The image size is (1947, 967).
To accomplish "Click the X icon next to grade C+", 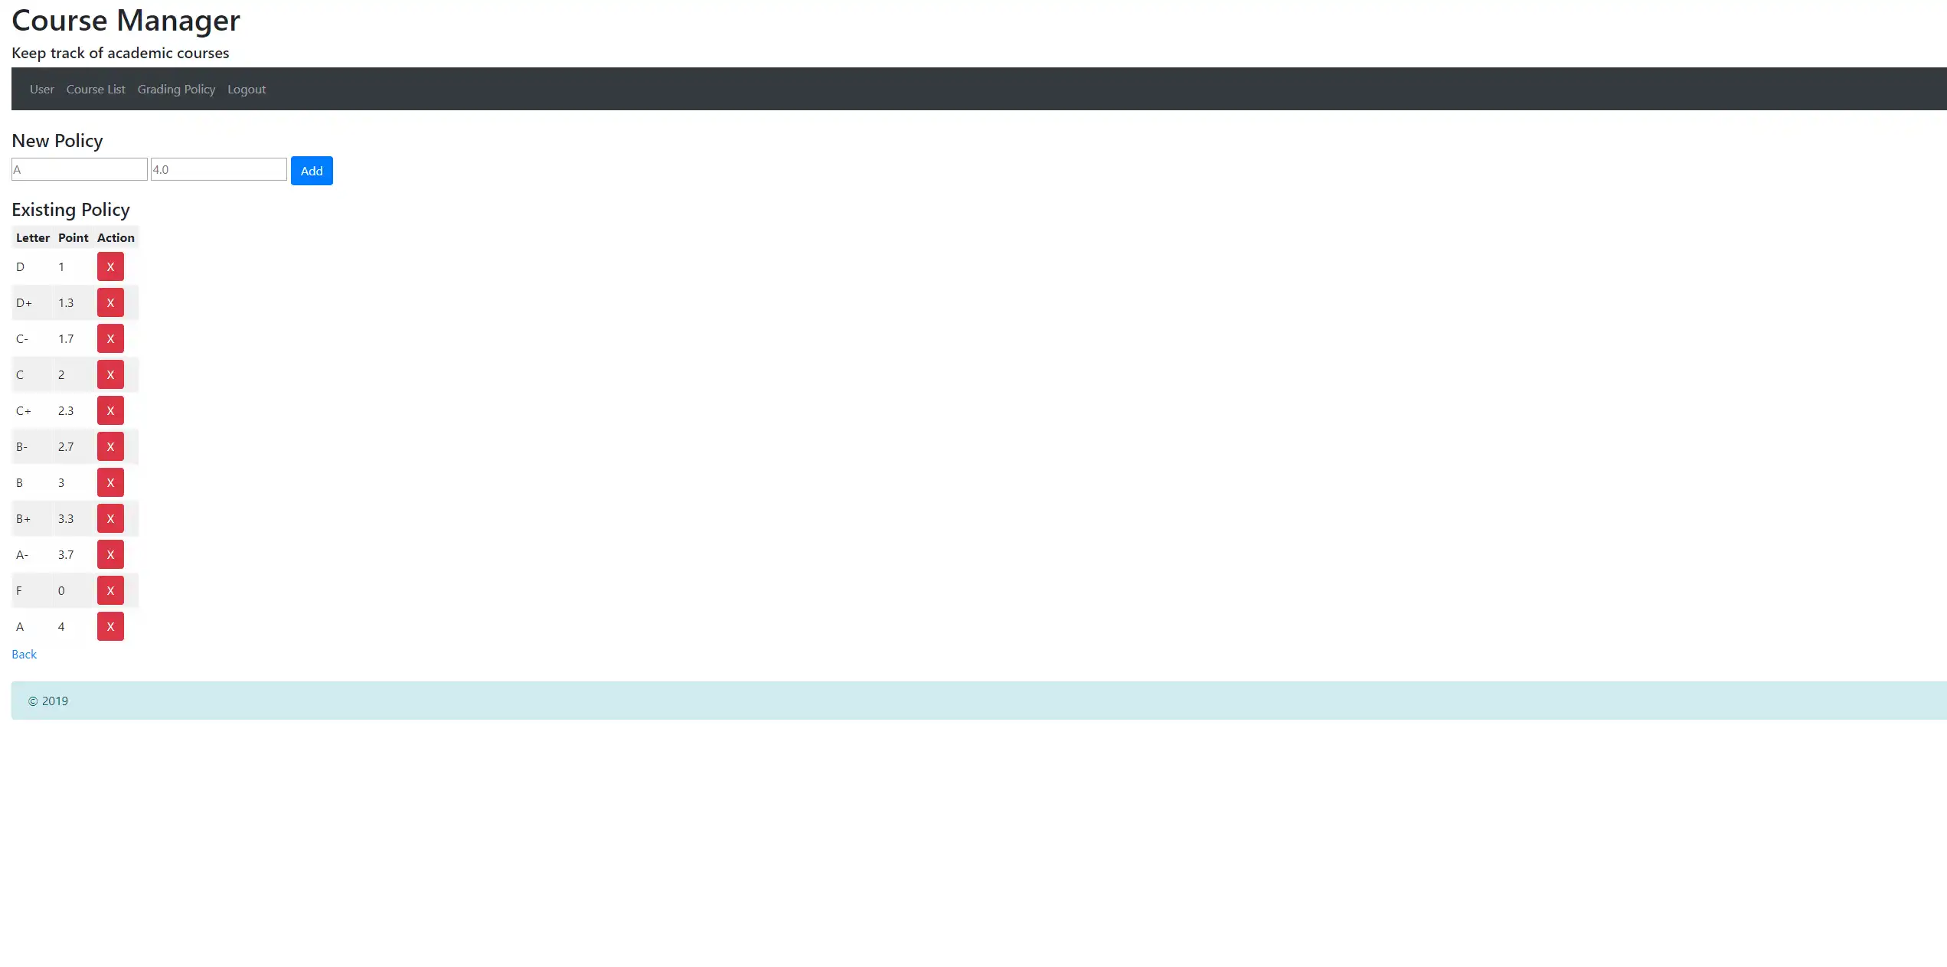I will pos(110,410).
